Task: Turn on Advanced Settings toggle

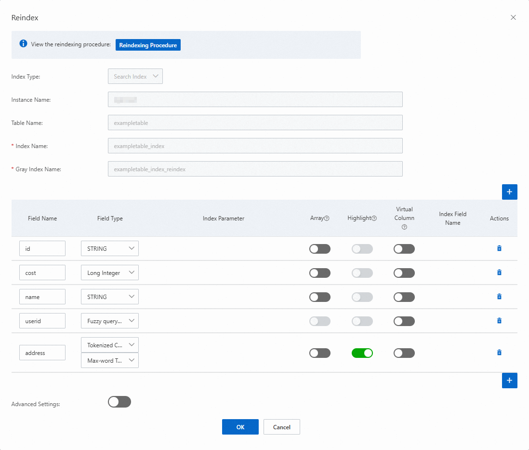Action: (x=119, y=402)
